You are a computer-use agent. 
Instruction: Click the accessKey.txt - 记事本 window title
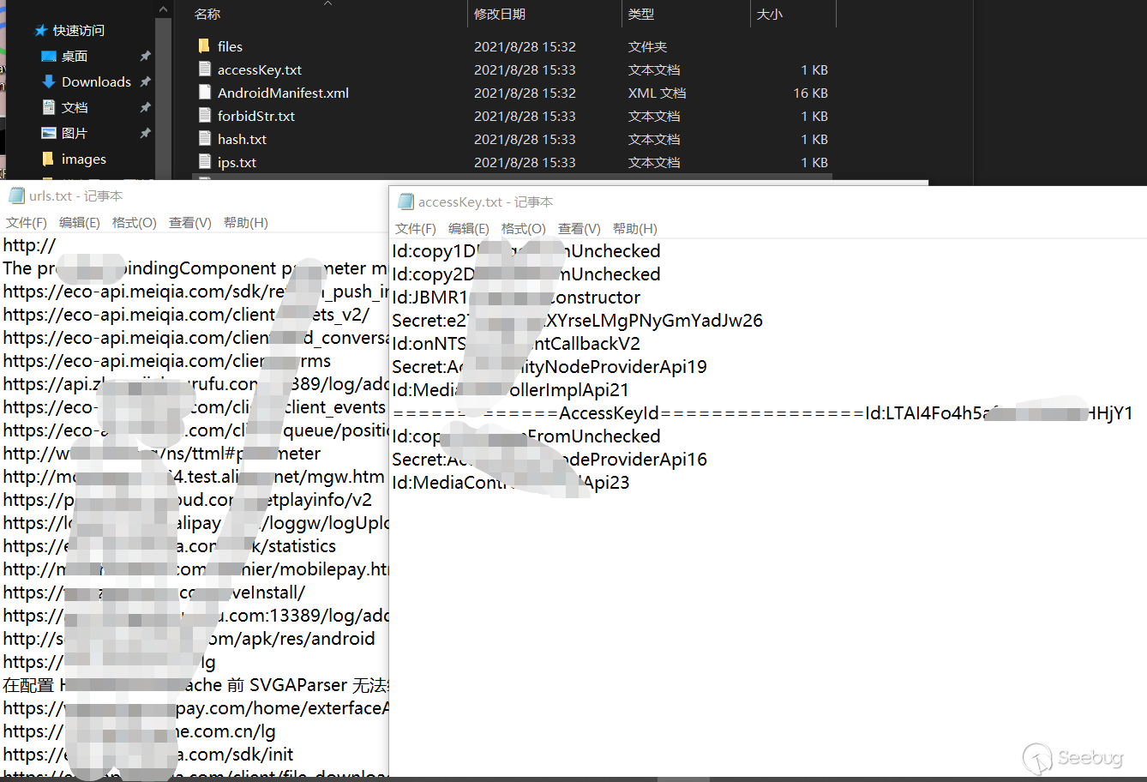[485, 202]
